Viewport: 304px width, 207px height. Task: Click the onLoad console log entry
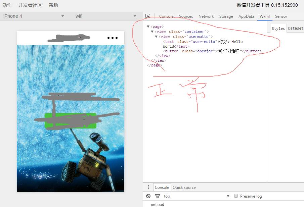158,205
